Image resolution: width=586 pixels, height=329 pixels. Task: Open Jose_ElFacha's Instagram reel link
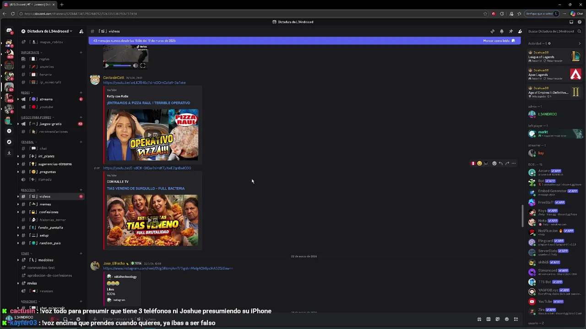168,268
